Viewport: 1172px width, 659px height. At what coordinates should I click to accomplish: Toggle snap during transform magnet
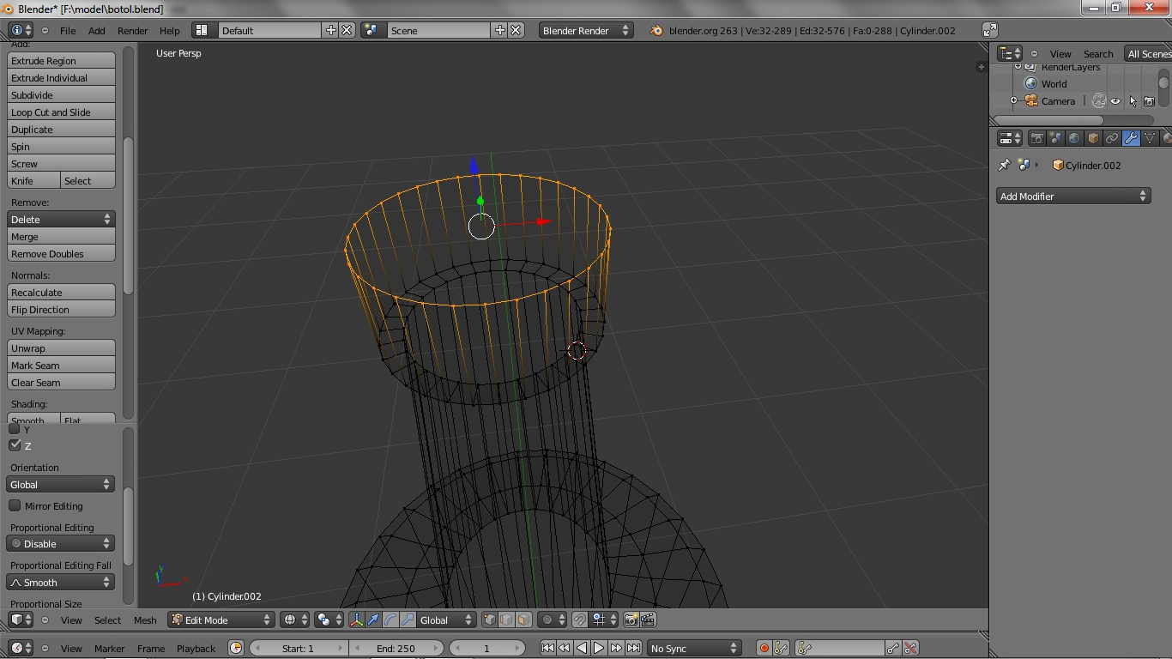click(580, 620)
